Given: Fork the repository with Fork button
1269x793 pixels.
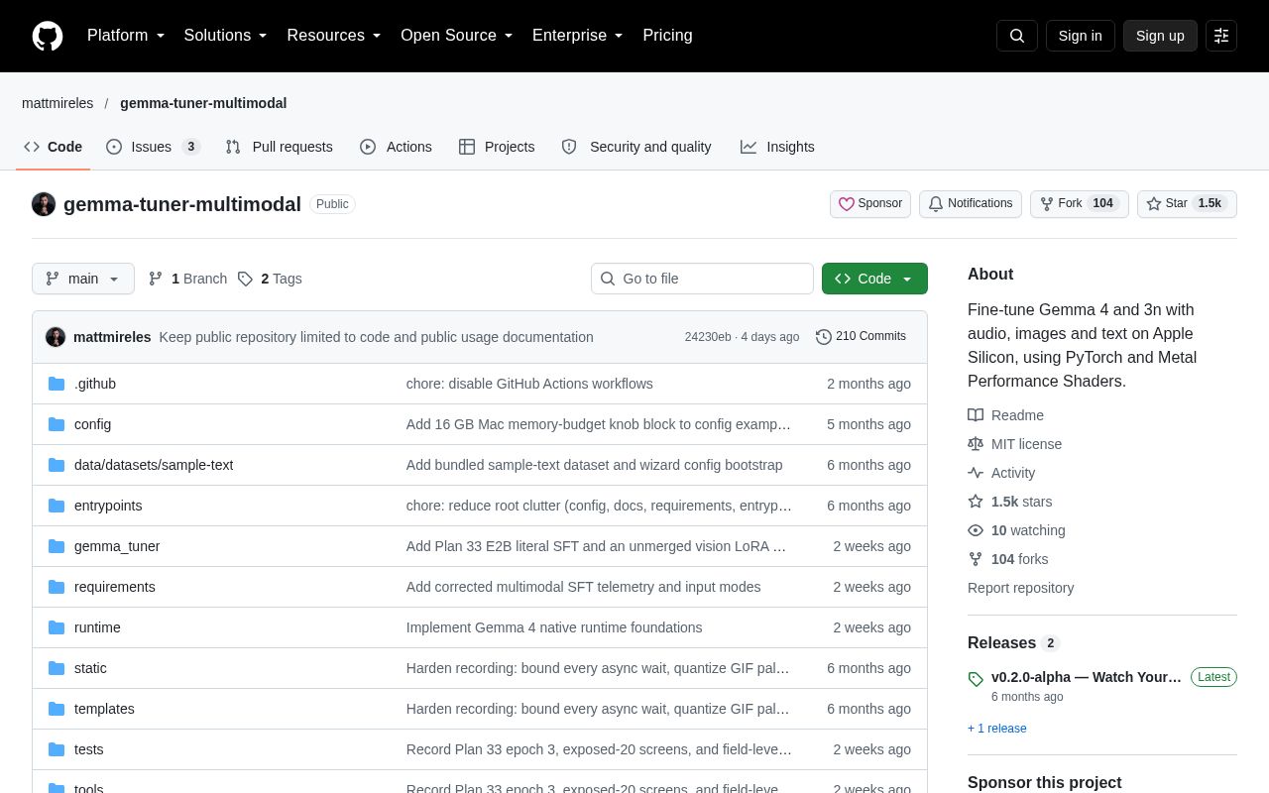Looking at the screenshot, I should click(1080, 204).
